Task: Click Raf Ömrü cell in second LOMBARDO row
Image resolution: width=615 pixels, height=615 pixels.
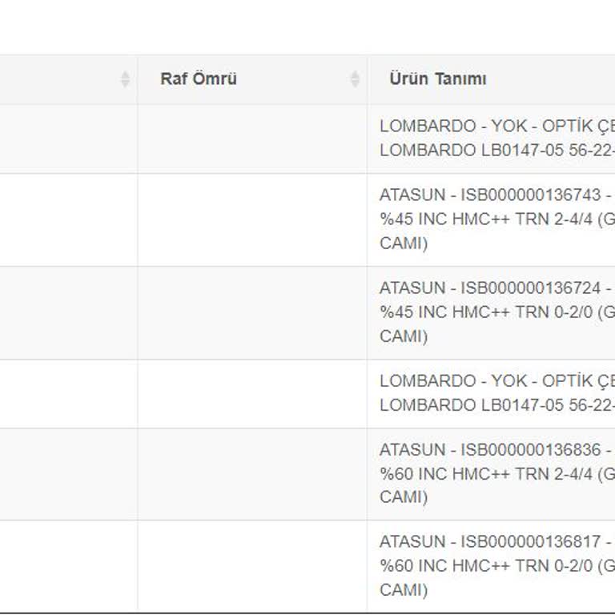Action: [252, 393]
